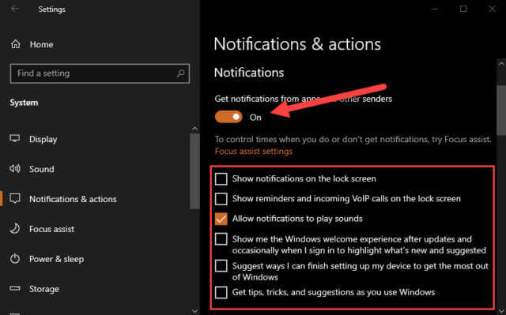Image resolution: width=506 pixels, height=315 pixels.
Task: Enable Show notifications on the lock screen
Action: tap(221, 178)
